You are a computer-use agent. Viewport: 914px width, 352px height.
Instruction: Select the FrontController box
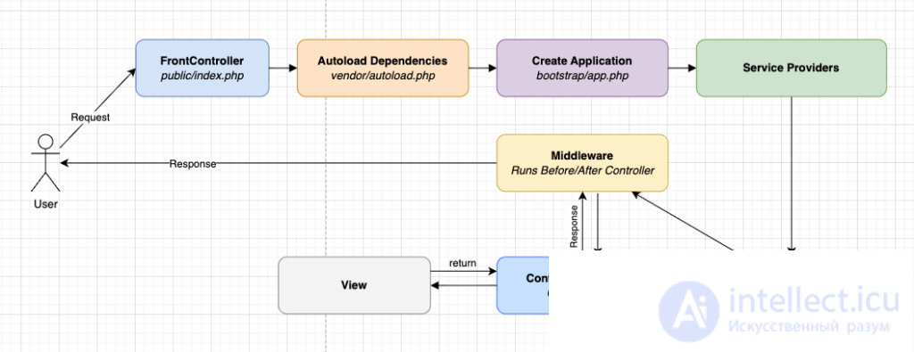click(203, 68)
